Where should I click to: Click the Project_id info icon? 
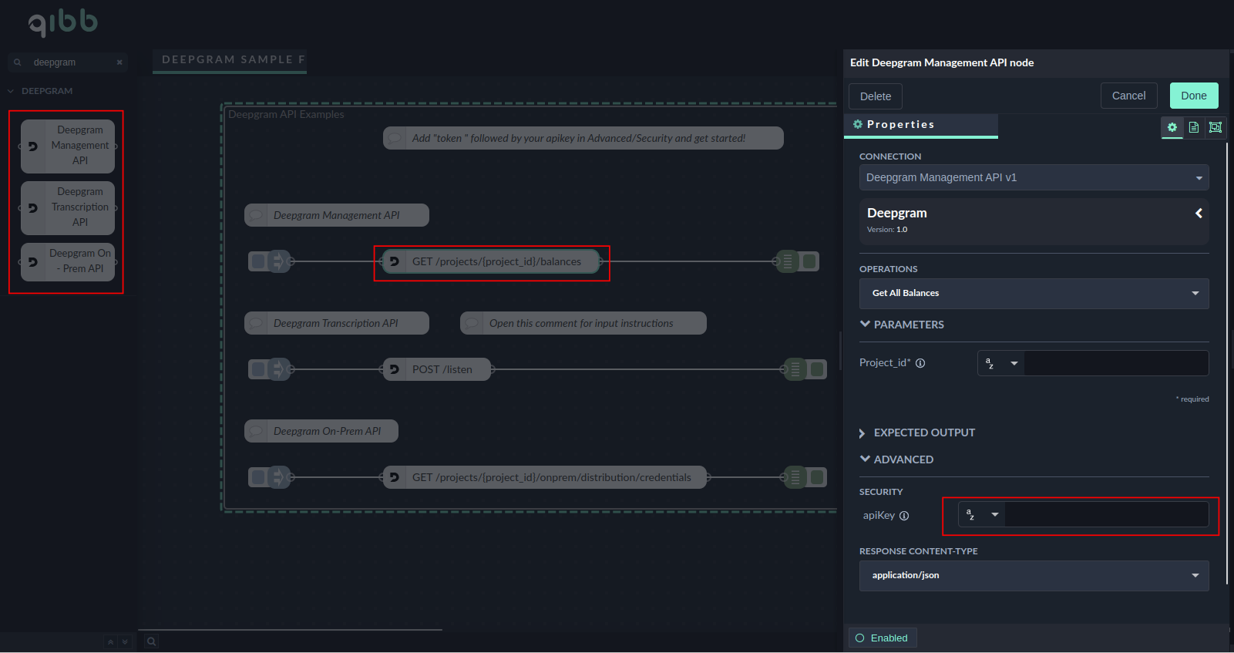coord(920,363)
